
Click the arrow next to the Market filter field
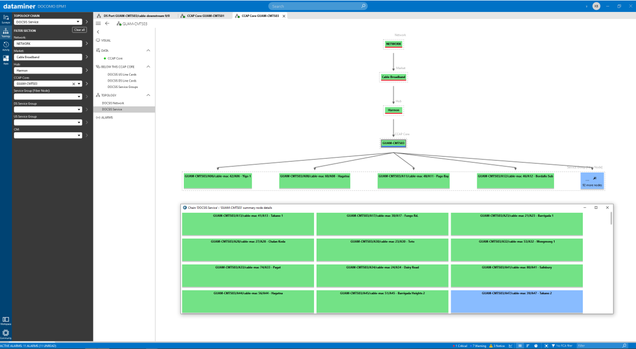point(87,57)
